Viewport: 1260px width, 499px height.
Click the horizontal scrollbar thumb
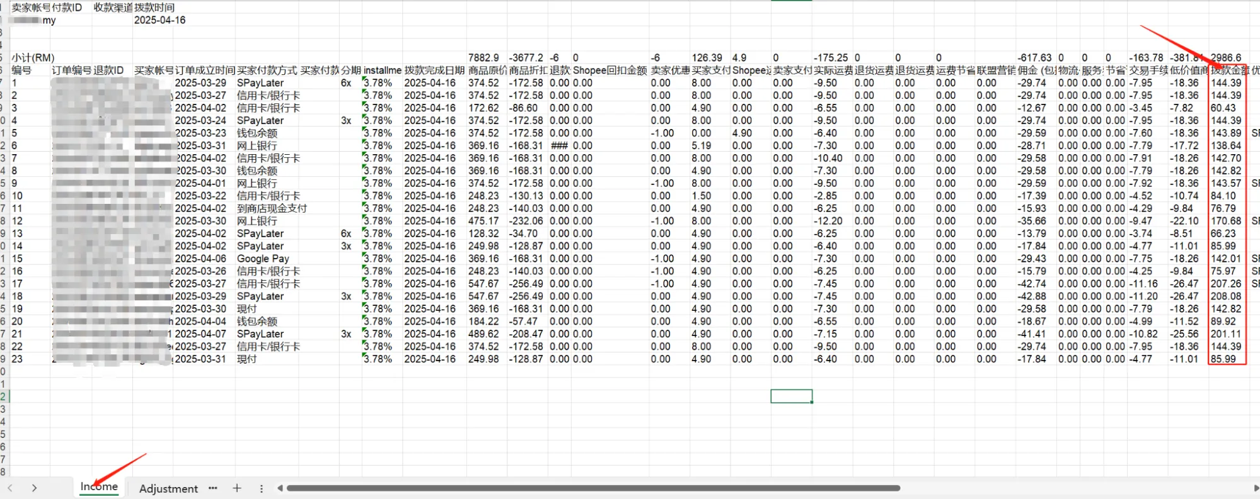pos(592,488)
